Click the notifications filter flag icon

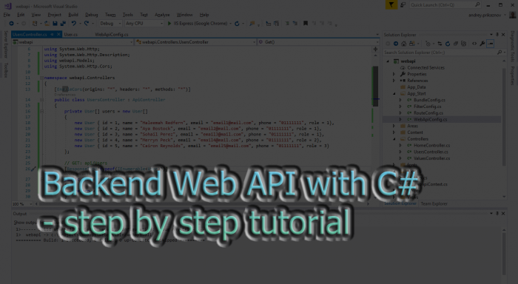click(x=391, y=4)
